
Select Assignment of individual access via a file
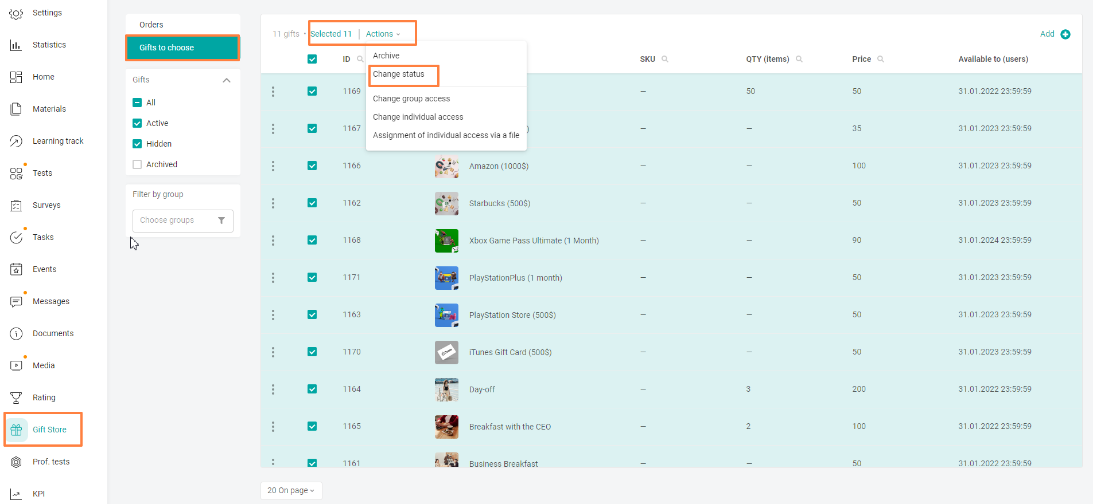[x=446, y=135]
